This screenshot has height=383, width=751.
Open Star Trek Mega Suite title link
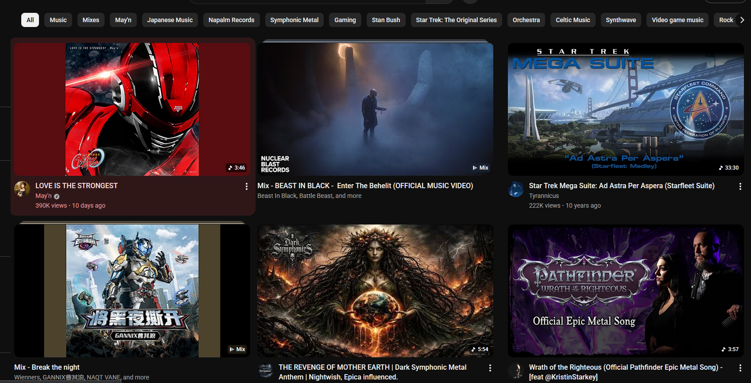pyautogui.click(x=622, y=186)
